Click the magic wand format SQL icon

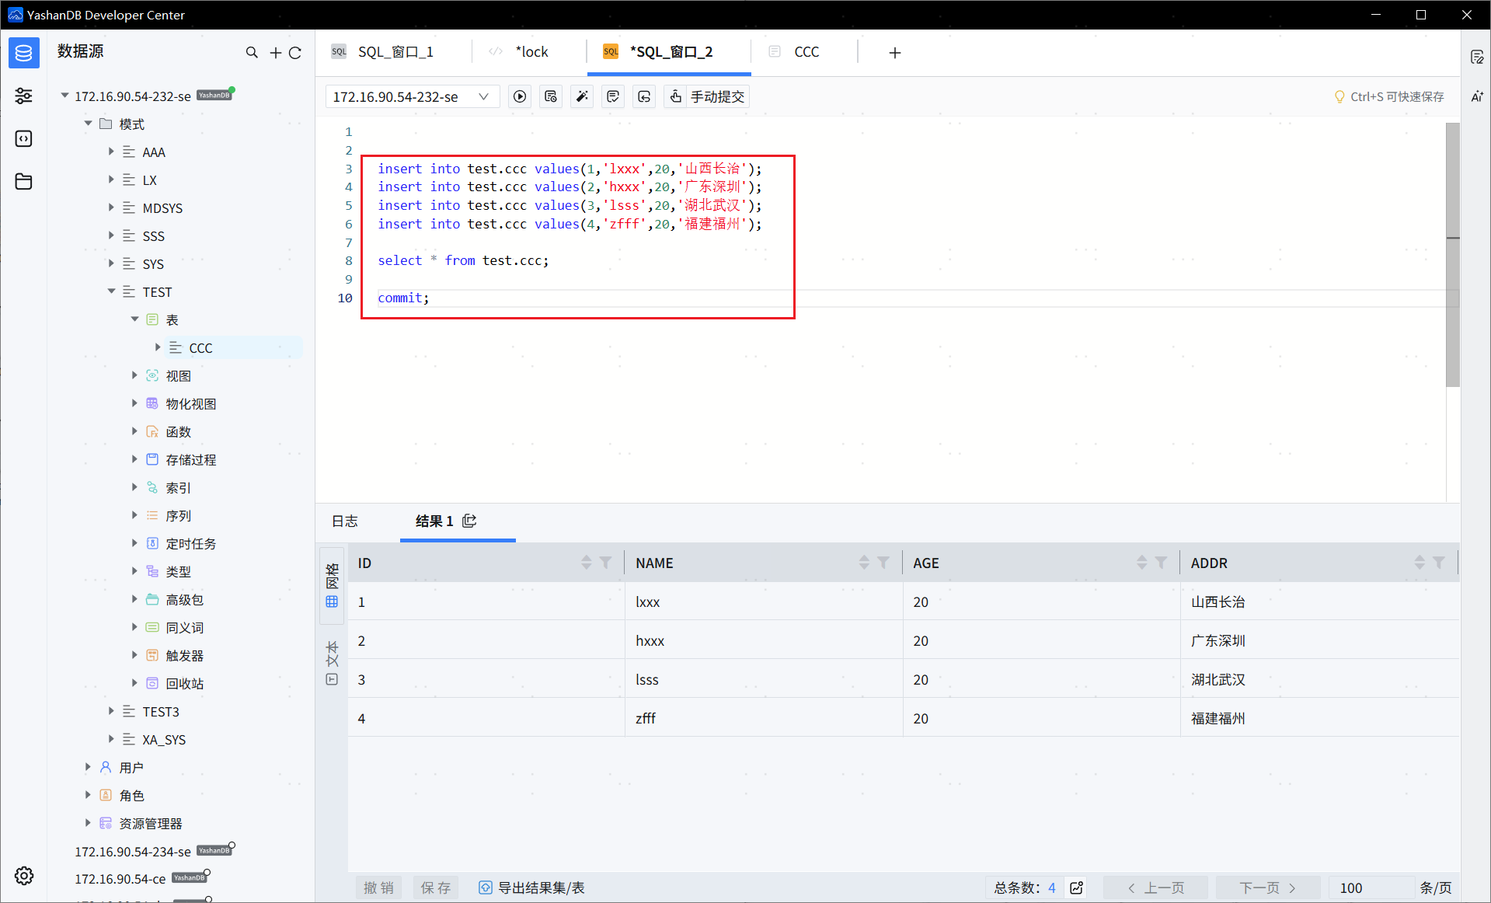[x=582, y=96]
